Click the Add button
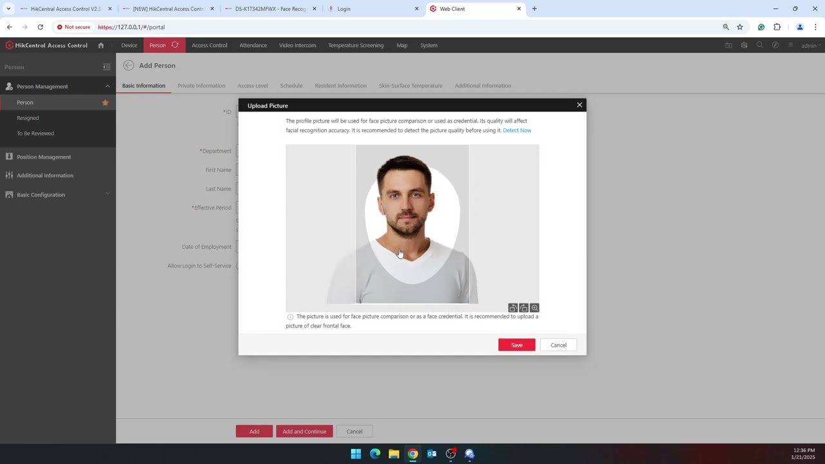 pos(254,431)
